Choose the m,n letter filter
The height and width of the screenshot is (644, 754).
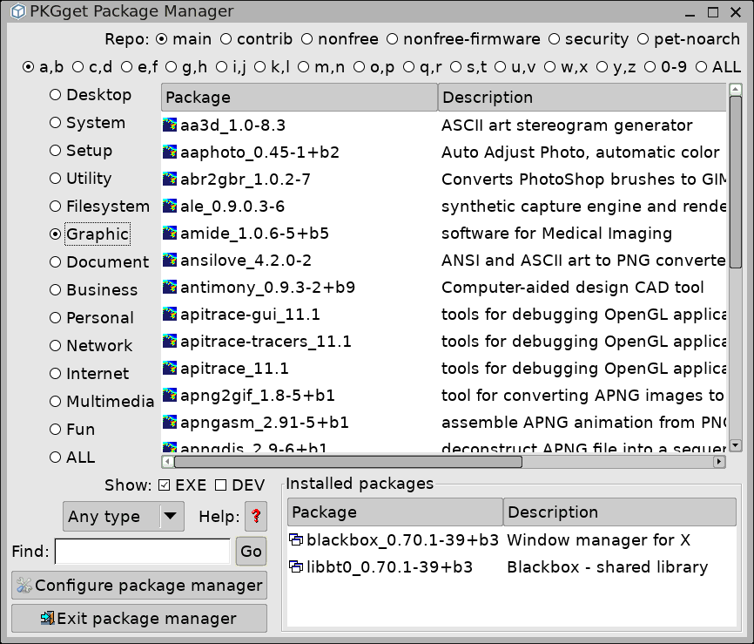[321, 67]
